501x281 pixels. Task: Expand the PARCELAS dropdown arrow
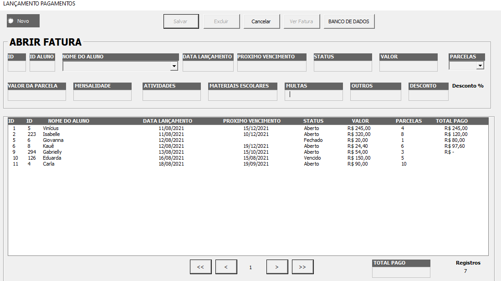pyautogui.click(x=480, y=65)
